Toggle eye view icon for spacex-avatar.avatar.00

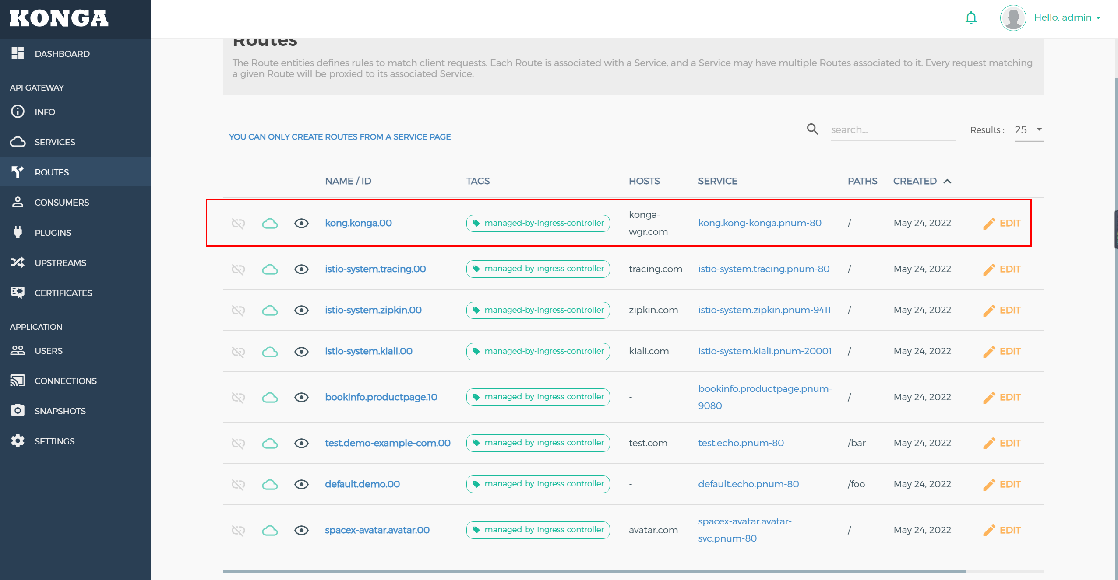pyautogui.click(x=301, y=531)
